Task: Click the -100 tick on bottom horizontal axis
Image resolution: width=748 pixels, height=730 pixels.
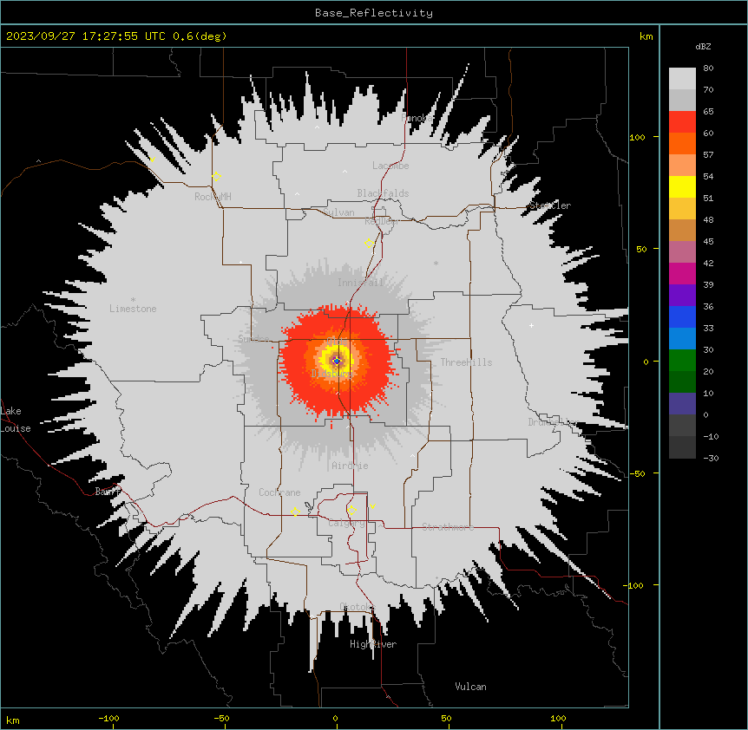Action: click(108, 718)
